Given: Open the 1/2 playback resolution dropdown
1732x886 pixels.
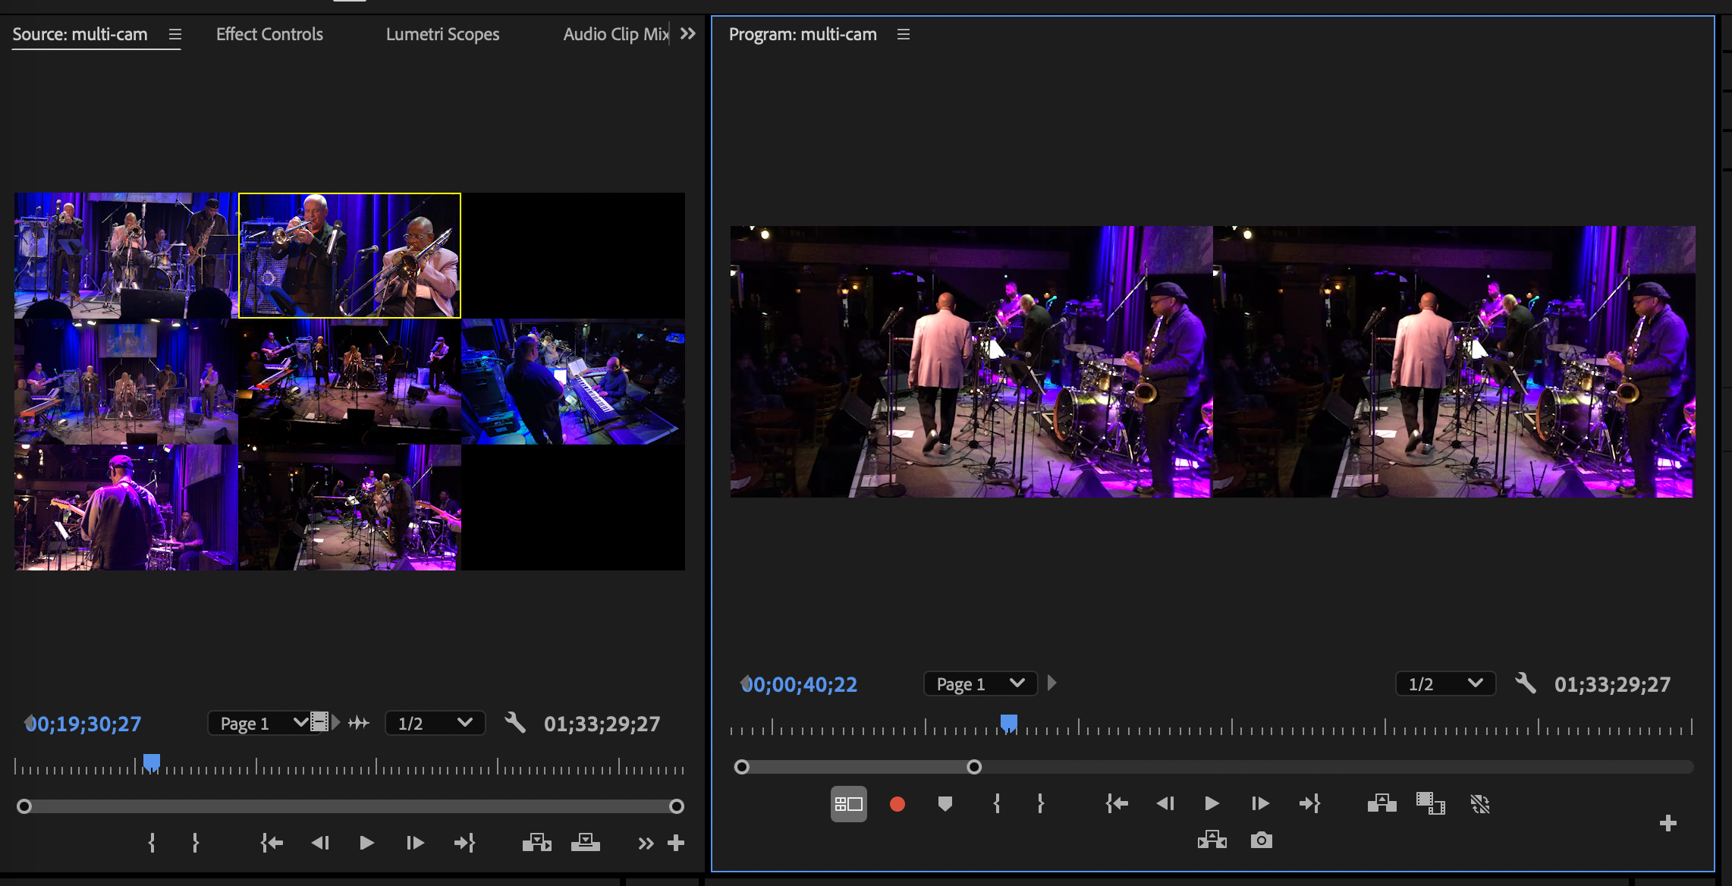Looking at the screenshot, I should click(1444, 683).
